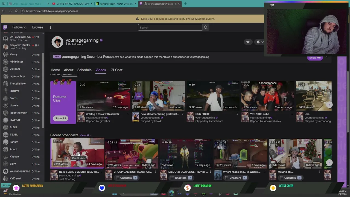Image resolution: width=350 pixels, height=197 pixels.
Task: Open options menu for GROUP GAMING broadcast
Action: pos(156,172)
